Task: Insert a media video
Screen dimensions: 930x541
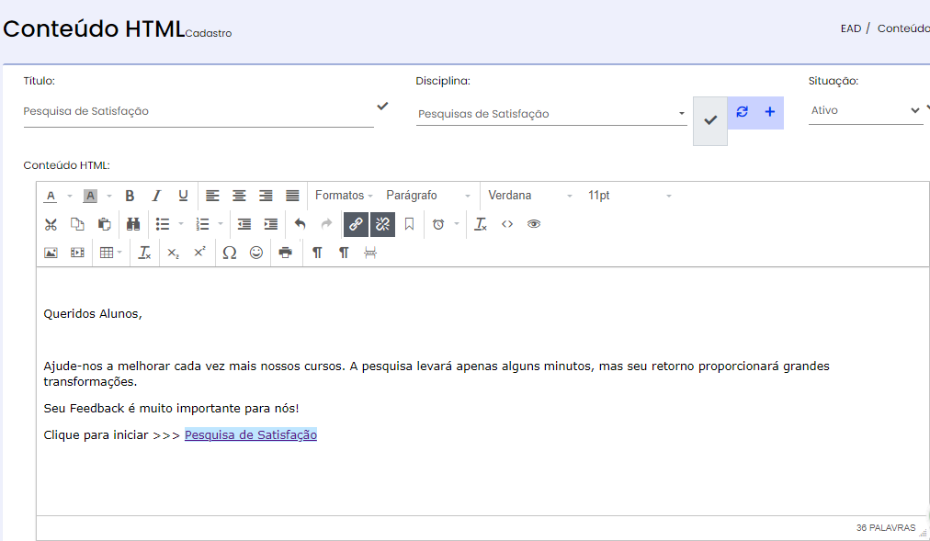Action: tap(77, 253)
